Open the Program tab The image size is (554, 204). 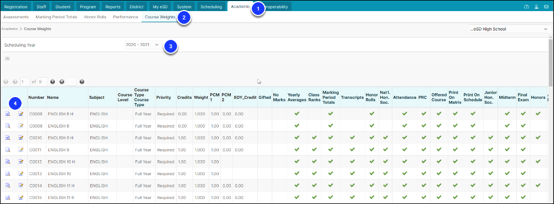click(x=88, y=7)
